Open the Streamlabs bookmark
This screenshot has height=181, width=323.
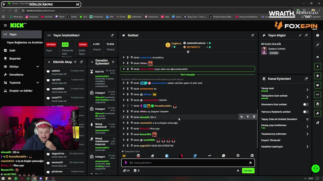[x=96, y=17]
